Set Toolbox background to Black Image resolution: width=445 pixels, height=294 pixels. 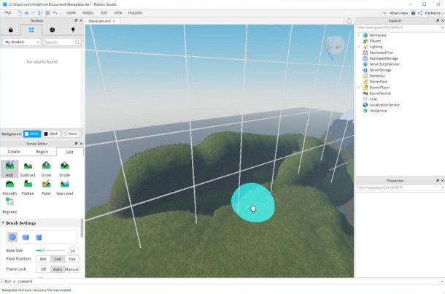[51, 134]
